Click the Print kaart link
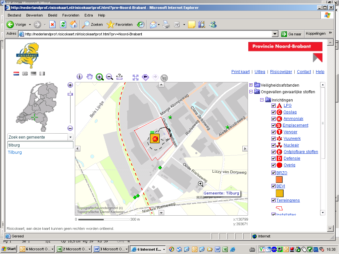Viewport: 339px width, 254px height. [240, 72]
